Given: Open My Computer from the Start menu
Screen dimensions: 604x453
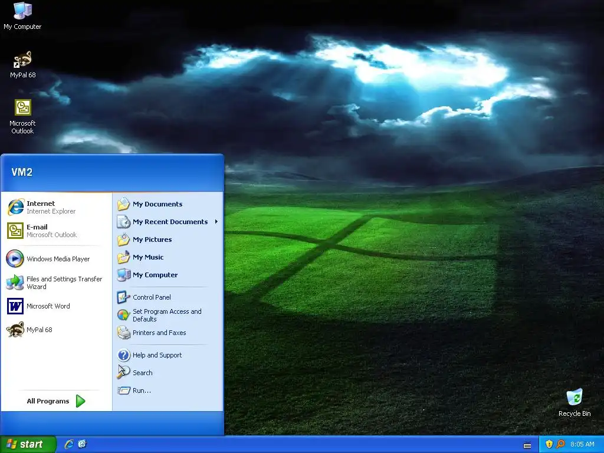Looking at the screenshot, I should coord(168,275).
